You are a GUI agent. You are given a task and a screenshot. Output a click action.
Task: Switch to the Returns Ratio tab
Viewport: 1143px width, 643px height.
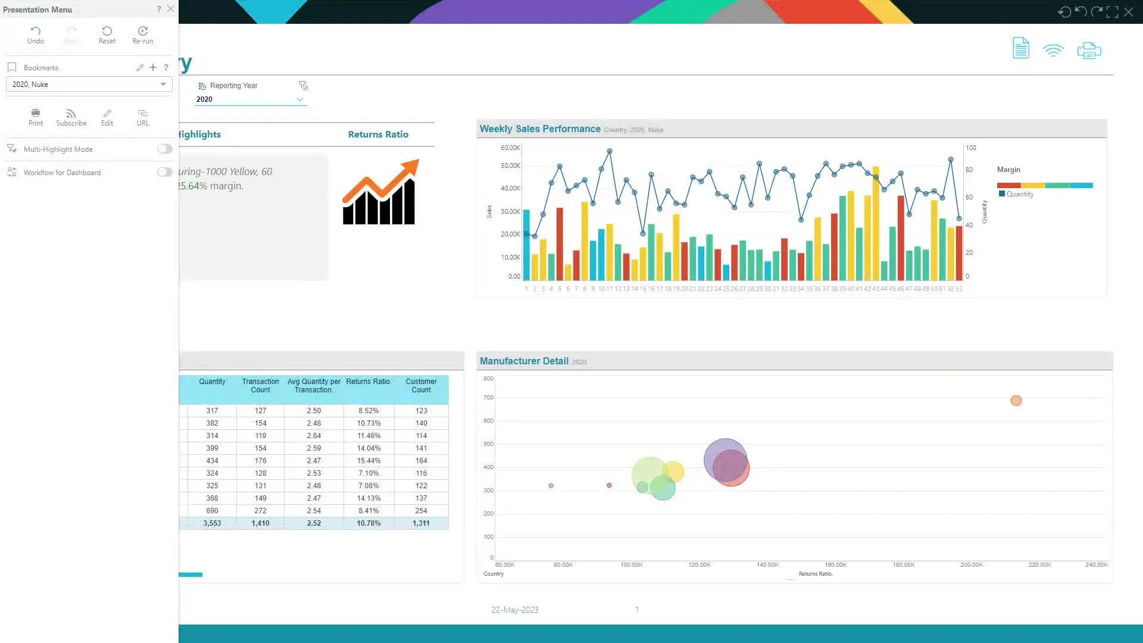pyautogui.click(x=378, y=135)
